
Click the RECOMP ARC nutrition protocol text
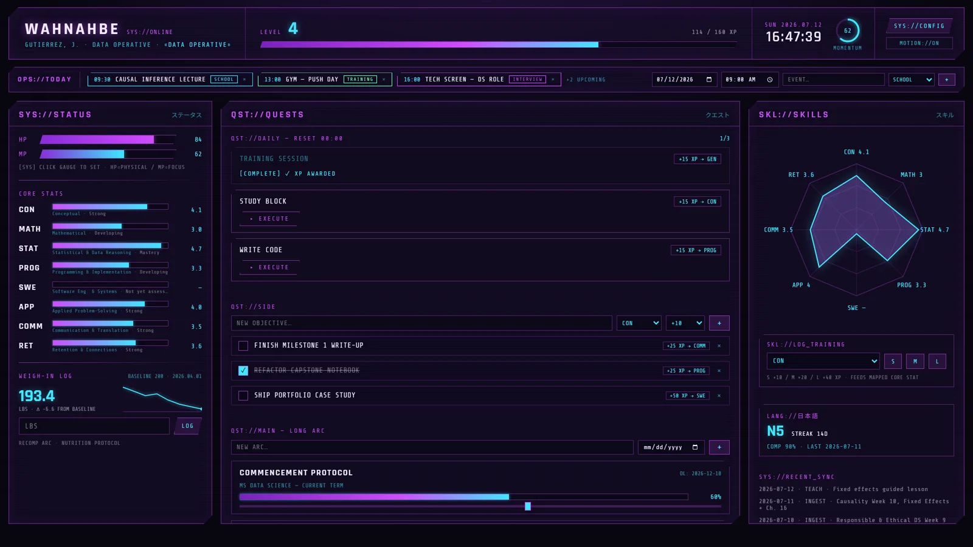[x=69, y=443]
